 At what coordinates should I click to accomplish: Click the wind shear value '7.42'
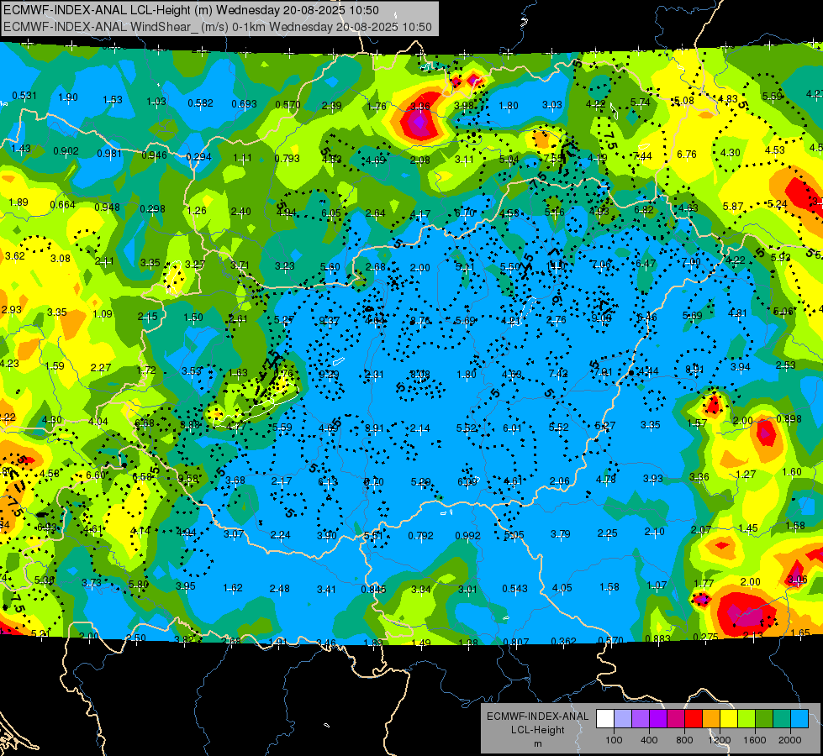(x=558, y=374)
